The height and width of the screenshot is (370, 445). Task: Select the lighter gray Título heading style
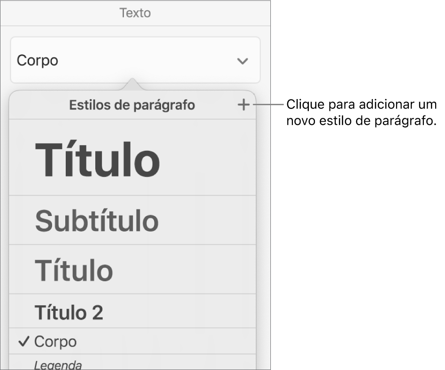pyautogui.click(x=74, y=270)
